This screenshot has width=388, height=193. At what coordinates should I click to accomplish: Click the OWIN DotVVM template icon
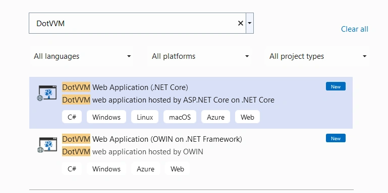pyautogui.click(x=47, y=145)
